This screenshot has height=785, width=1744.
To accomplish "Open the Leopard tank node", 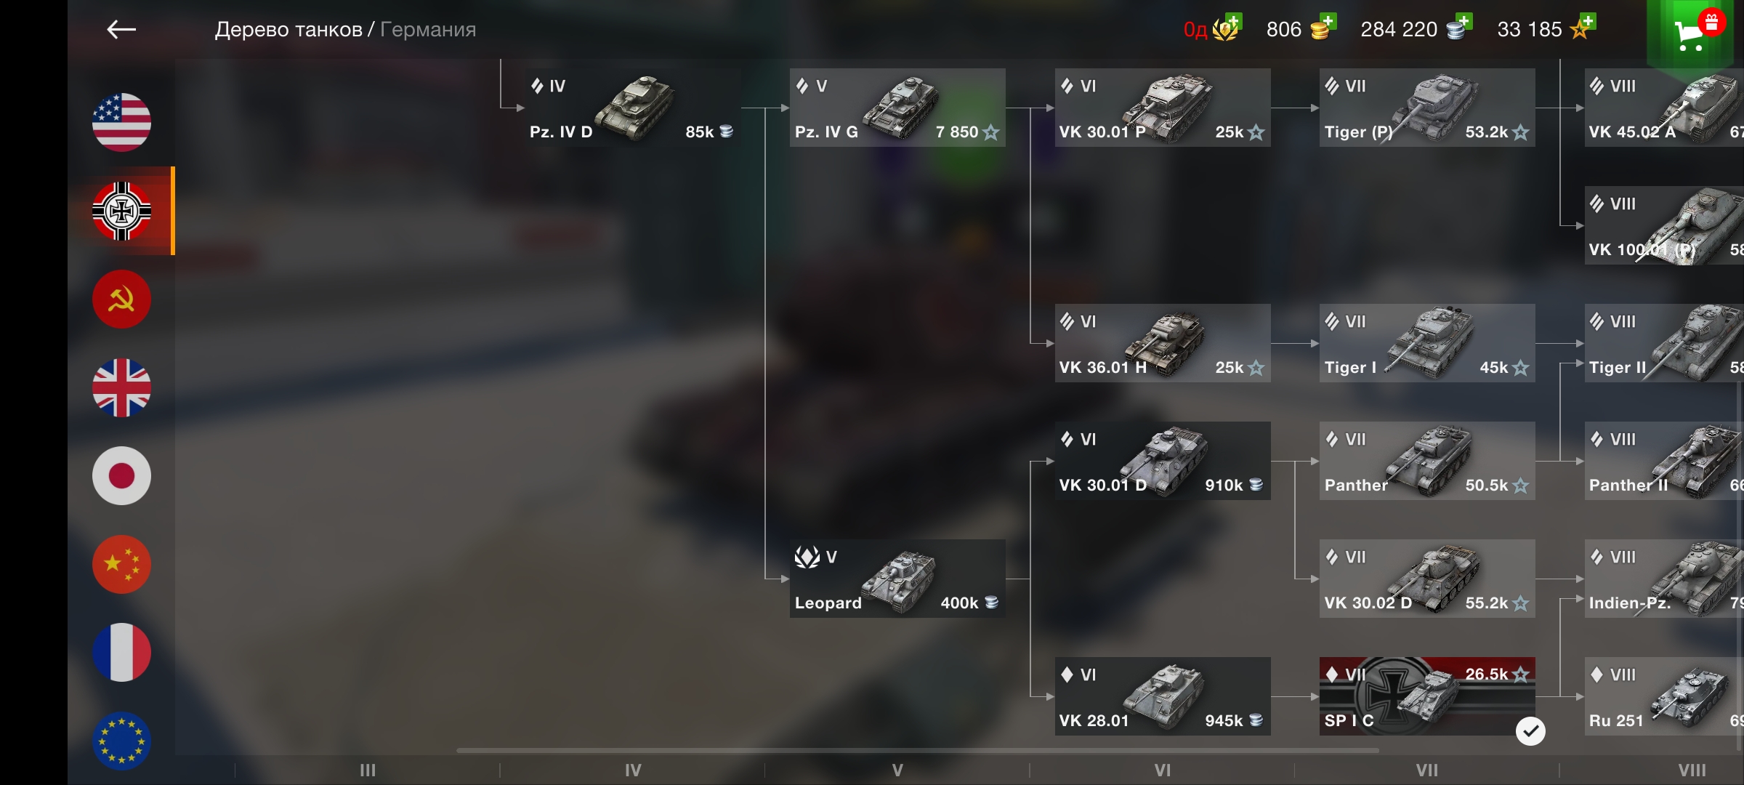I will tap(897, 579).
